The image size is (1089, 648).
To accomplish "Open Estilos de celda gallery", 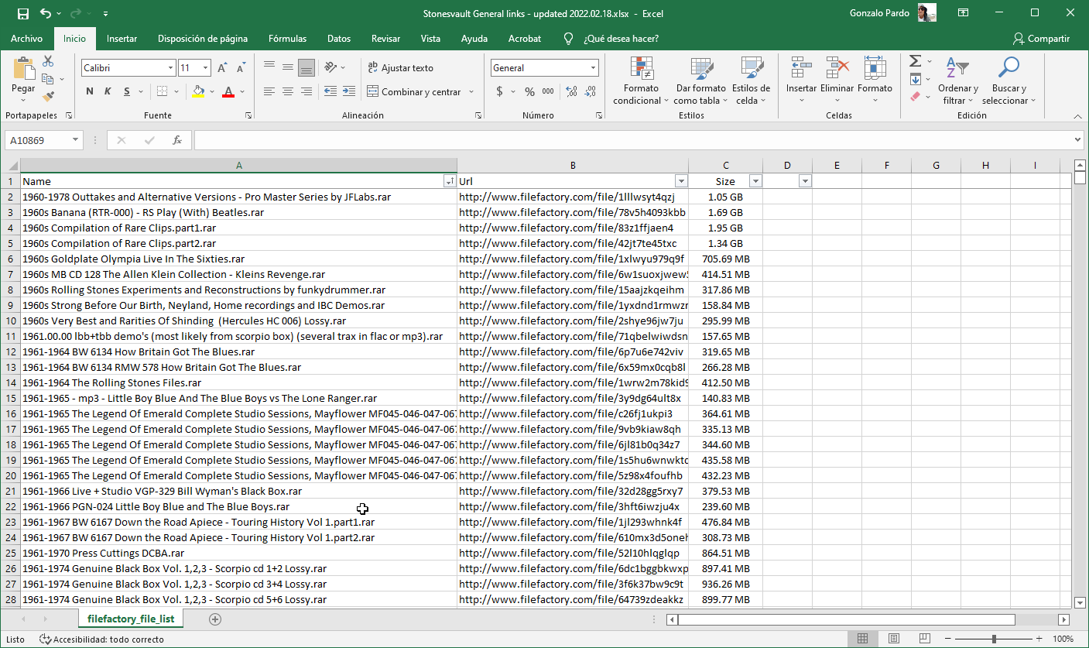I will (x=751, y=81).
